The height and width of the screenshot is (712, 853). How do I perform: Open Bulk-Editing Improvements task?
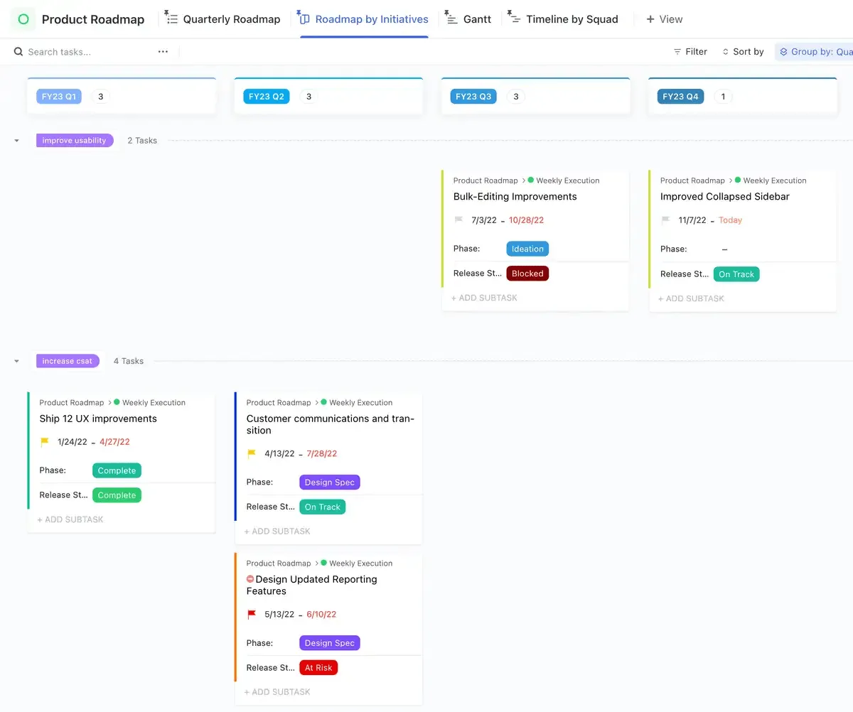coord(515,197)
